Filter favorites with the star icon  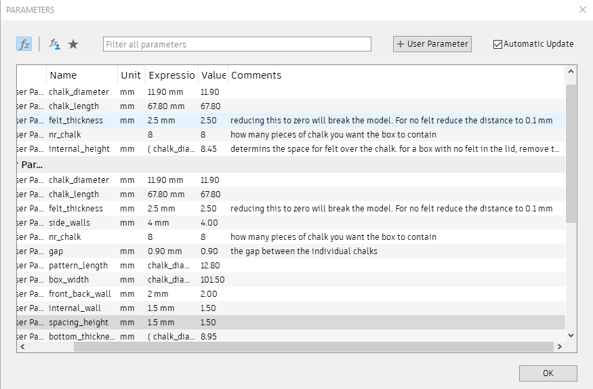tap(73, 44)
